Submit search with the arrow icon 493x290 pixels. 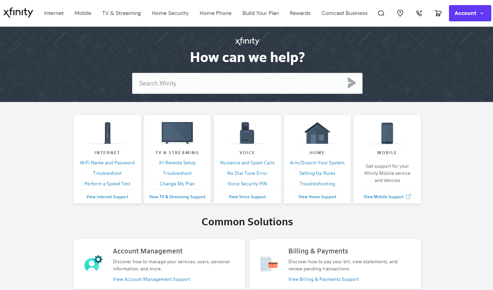351,83
